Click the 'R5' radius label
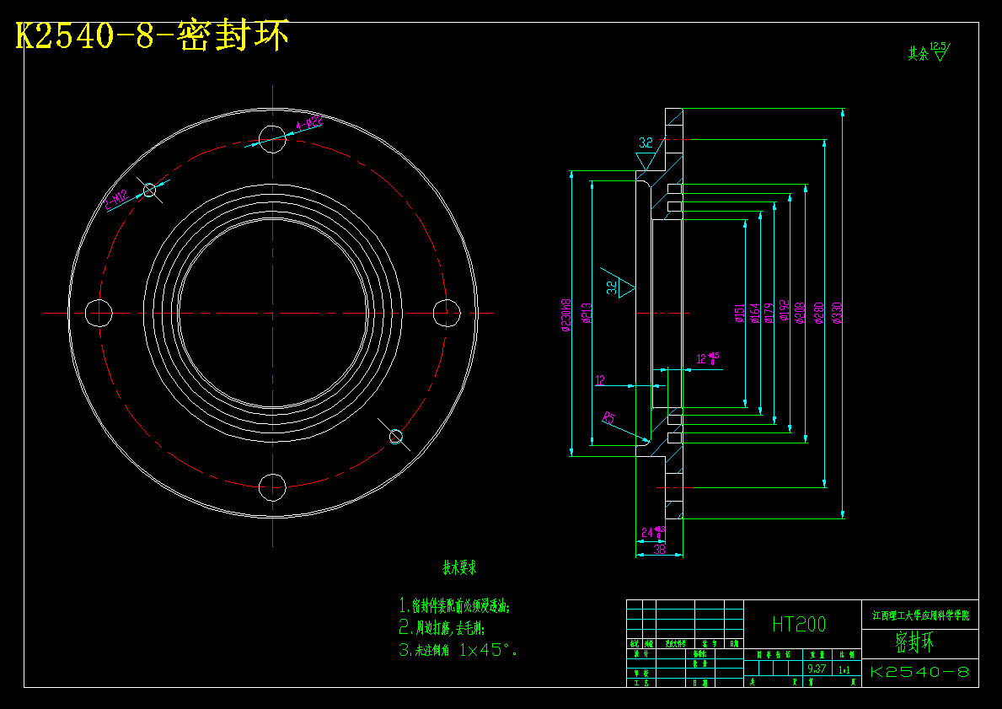The width and height of the screenshot is (1002, 709). point(609,418)
